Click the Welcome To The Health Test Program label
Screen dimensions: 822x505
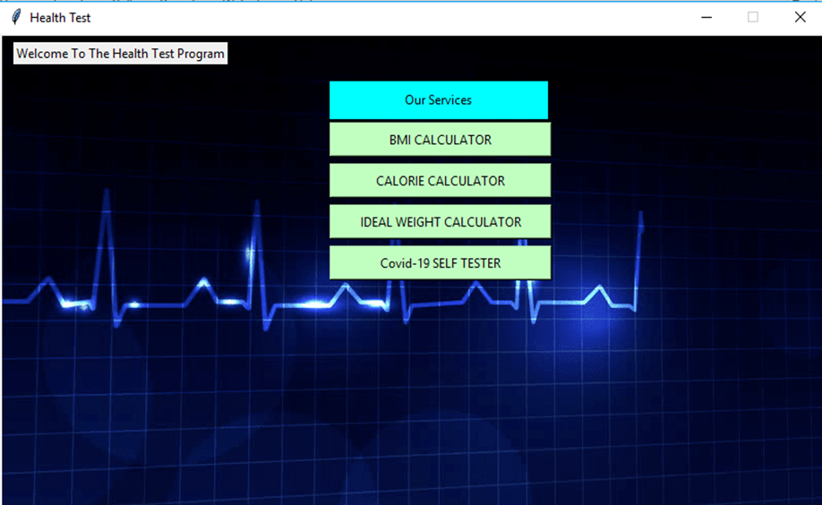pos(121,54)
